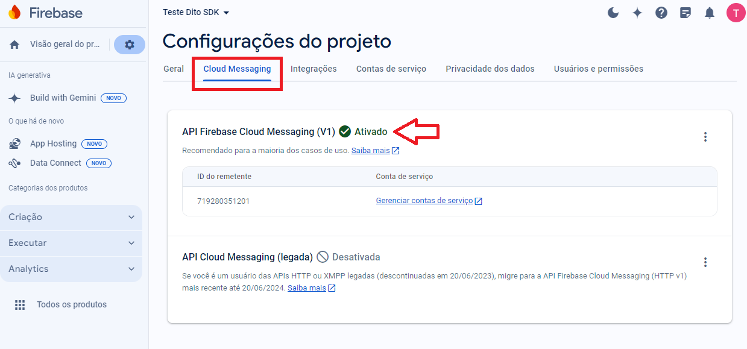Expand the Executar category
Viewport: 747px width, 349px height.
point(72,243)
